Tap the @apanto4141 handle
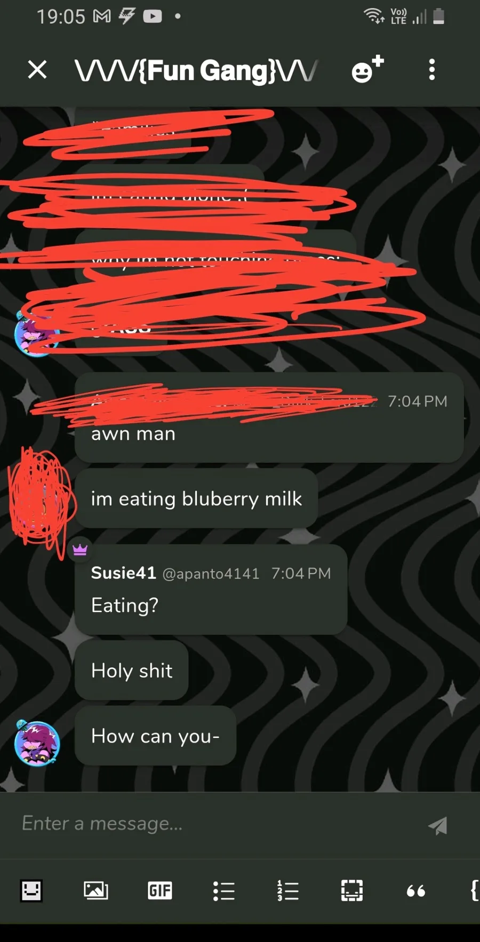This screenshot has width=480, height=942. (x=211, y=573)
